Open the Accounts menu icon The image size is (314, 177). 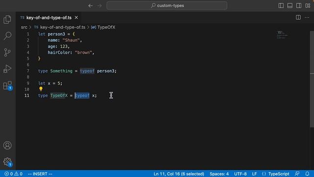(x=7, y=146)
